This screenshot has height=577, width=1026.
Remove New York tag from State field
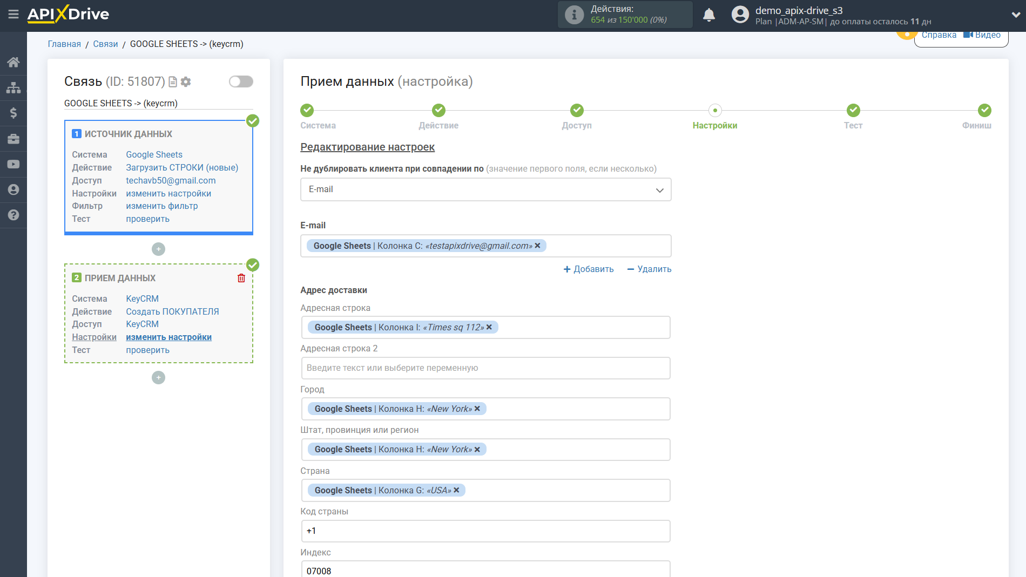pyautogui.click(x=477, y=449)
